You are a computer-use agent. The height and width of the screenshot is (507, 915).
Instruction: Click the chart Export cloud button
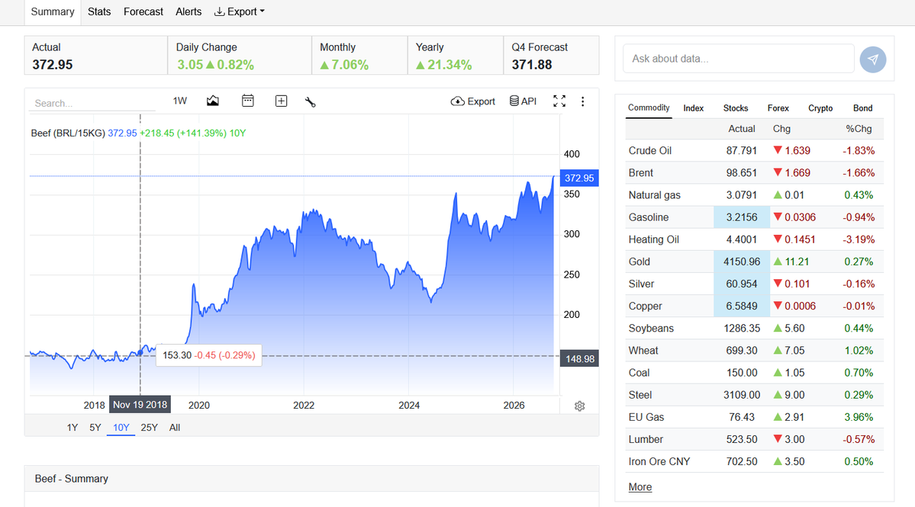[472, 101]
